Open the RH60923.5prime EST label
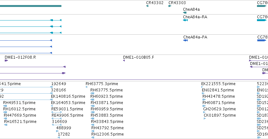Viewport: 268px width, 139px height. coord(106,96)
